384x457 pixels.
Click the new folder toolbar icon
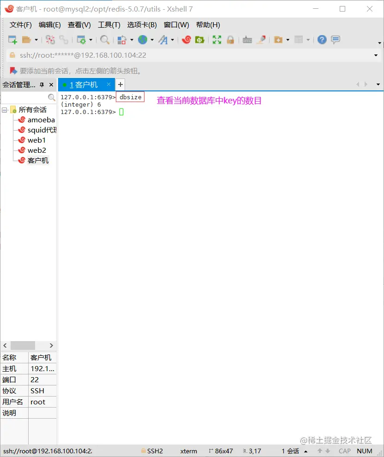(x=278, y=40)
